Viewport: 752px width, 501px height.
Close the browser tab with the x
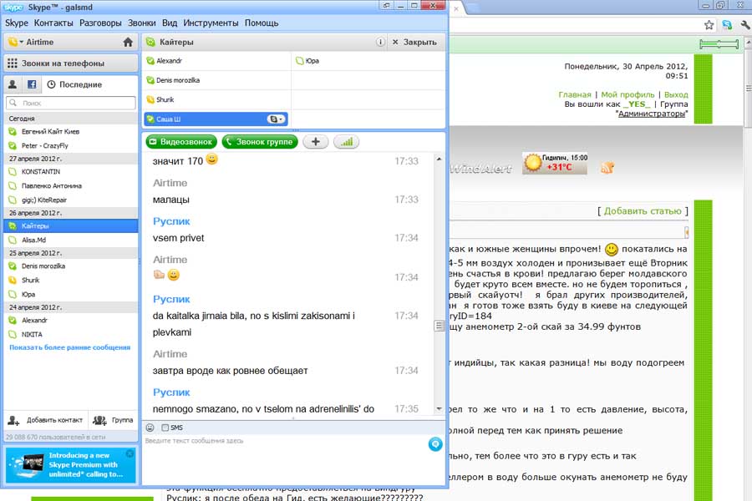[456, 8]
